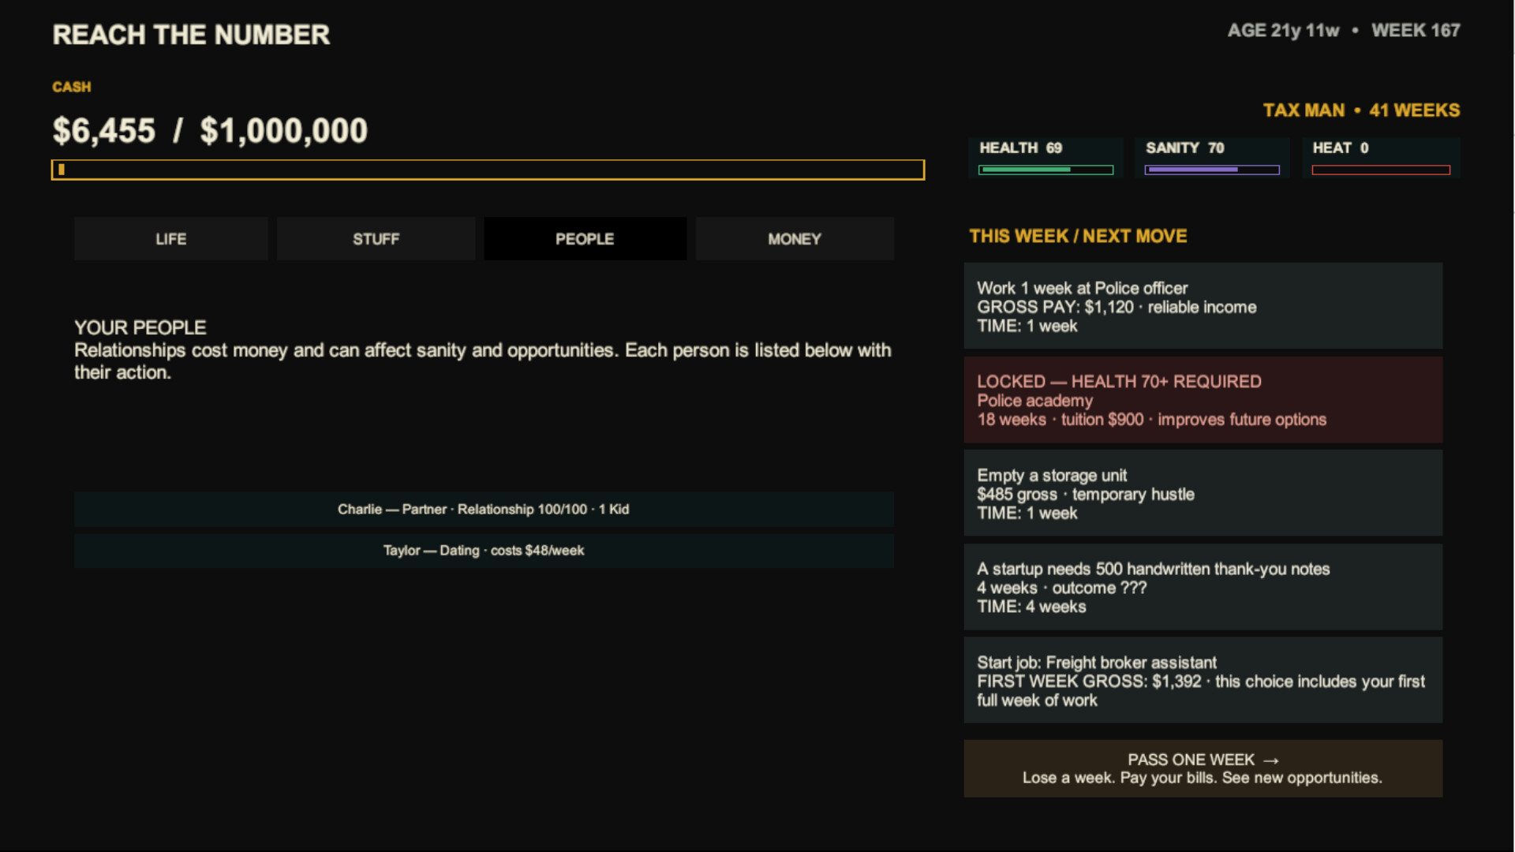This screenshot has height=852, width=1515.
Task: Open Taylor dating relationship row
Action: (484, 551)
